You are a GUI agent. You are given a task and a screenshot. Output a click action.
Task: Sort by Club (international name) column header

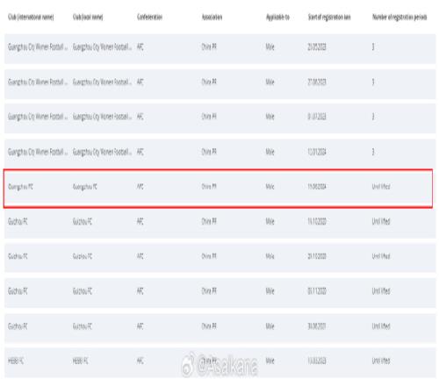click(31, 18)
